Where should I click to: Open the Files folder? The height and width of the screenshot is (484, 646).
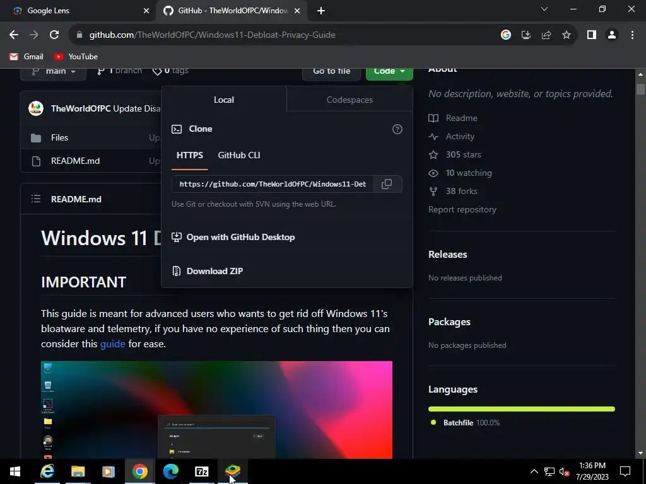[59, 138]
